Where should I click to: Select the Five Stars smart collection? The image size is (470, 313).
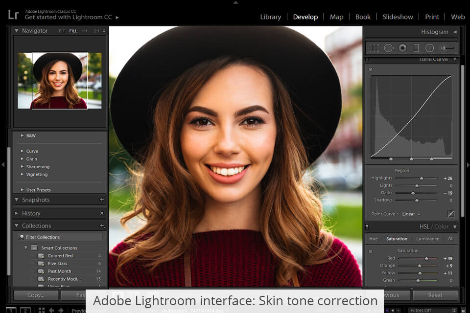coord(58,264)
